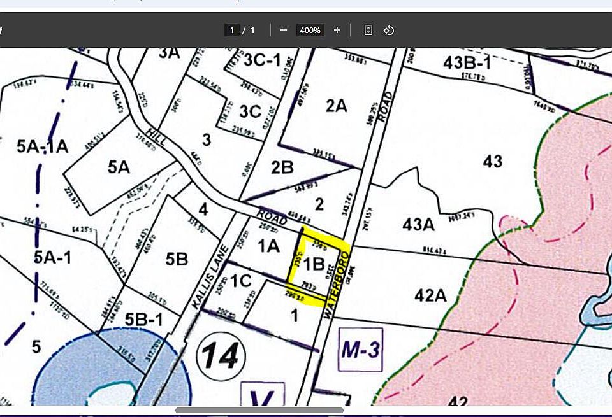Viewport: 612px width, 417px height.
Task: Click parcel 3C label
Action: pyautogui.click(x=251, y=111)
